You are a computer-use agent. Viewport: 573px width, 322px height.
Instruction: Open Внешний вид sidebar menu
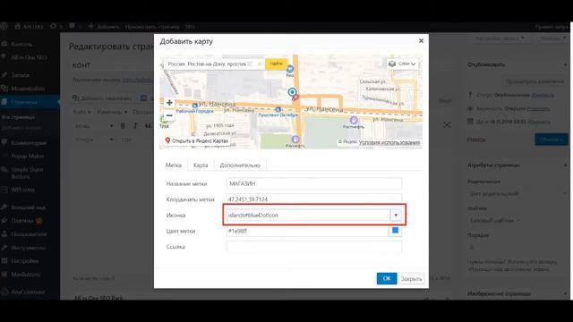click(x=28, y=208)
